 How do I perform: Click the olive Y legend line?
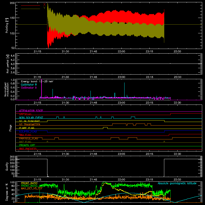(x=30, y=9)
